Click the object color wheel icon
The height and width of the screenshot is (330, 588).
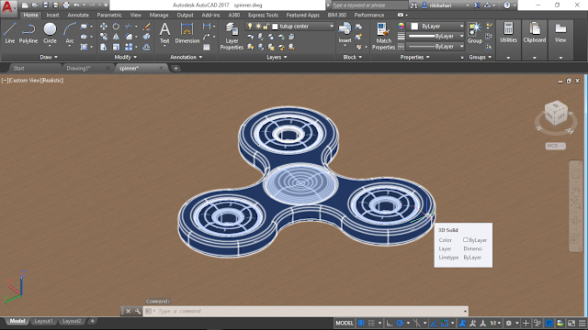point(401,27)
